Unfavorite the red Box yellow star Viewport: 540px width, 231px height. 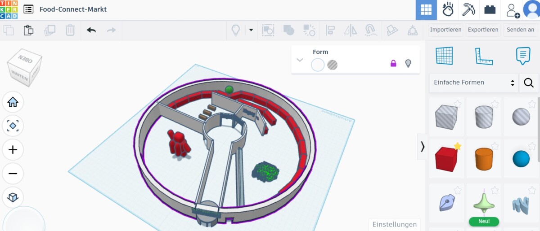coord(458,146)
